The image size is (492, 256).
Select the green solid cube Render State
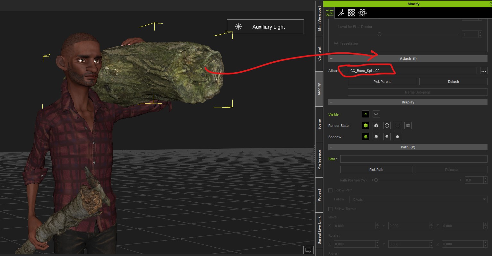coord(366,125)
